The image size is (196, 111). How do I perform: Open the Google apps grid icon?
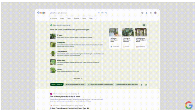coord(151,13)
